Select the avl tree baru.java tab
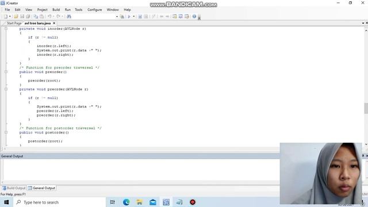 point(37,23)
